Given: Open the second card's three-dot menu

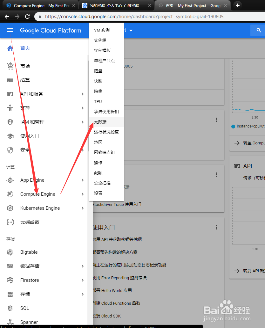Looking at the screenshot, I should tap(217, 175).
